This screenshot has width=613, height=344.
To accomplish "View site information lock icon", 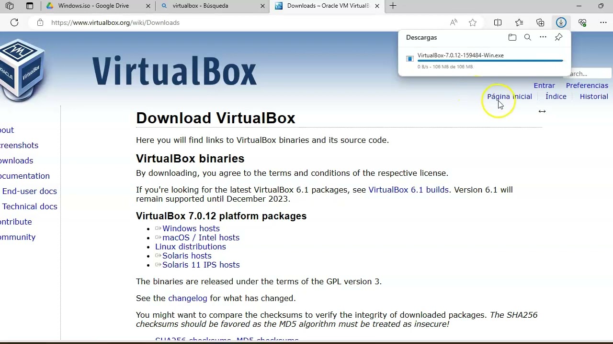I will tap(40, 22).
